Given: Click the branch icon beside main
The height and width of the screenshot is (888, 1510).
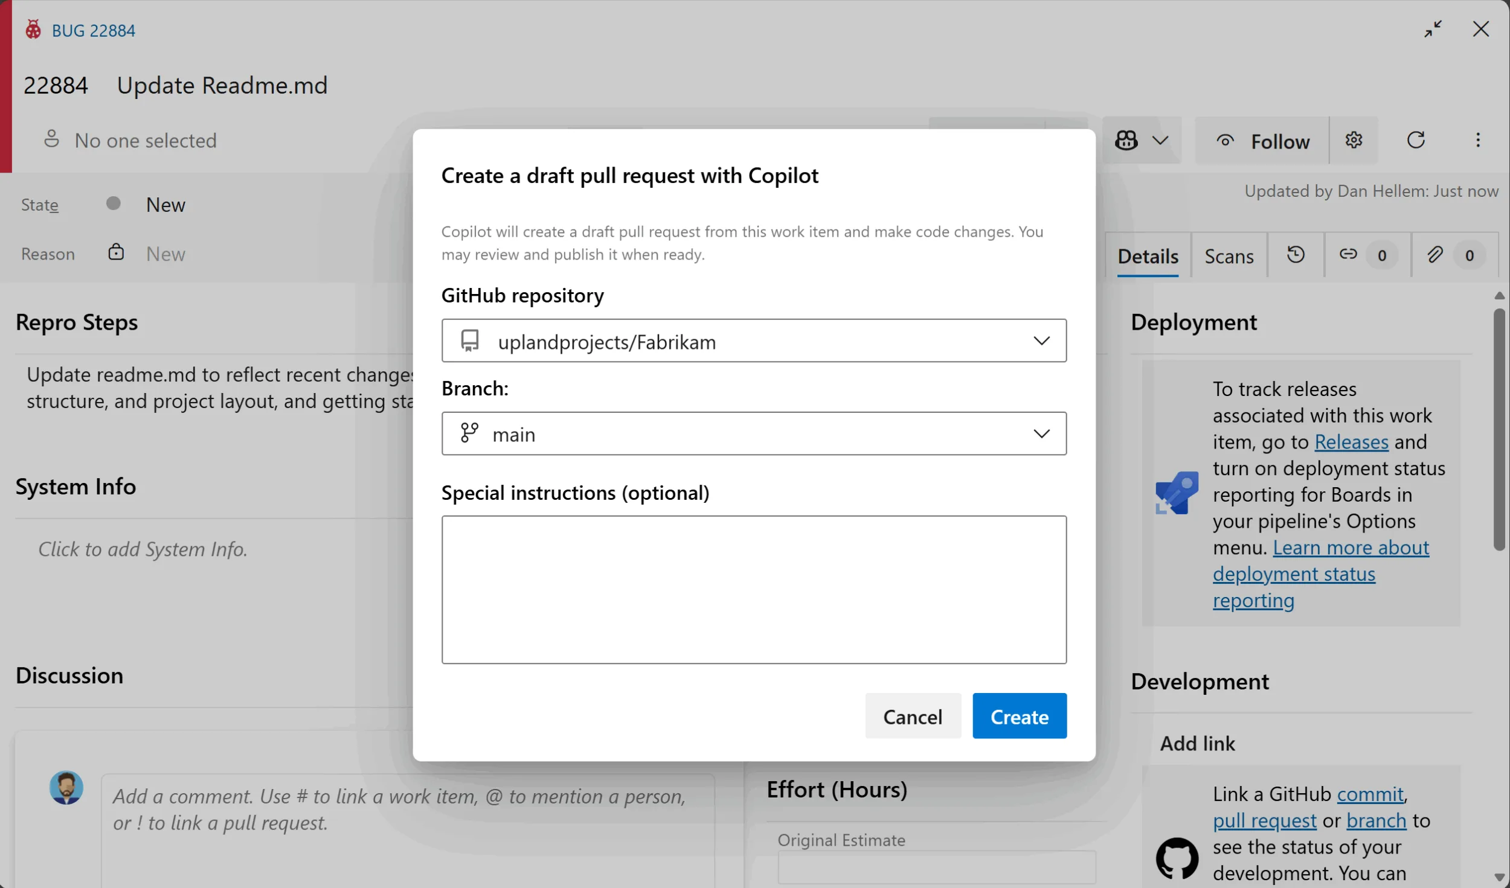Looking at the screenshot, I should coord(470,433).
